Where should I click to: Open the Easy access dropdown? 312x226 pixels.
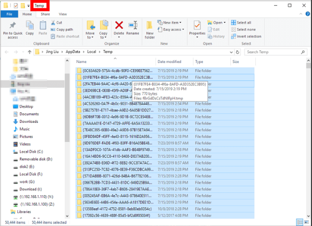[174, 30]
